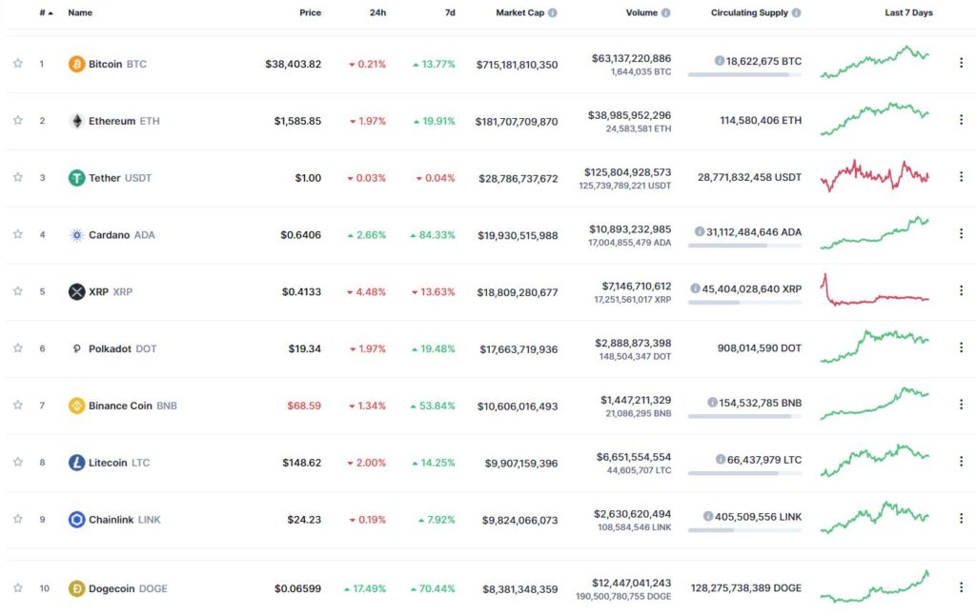976x615 pixels.
Task: Sort the list by the Name header
Action: pyautogui.click(x=80, y=12)
